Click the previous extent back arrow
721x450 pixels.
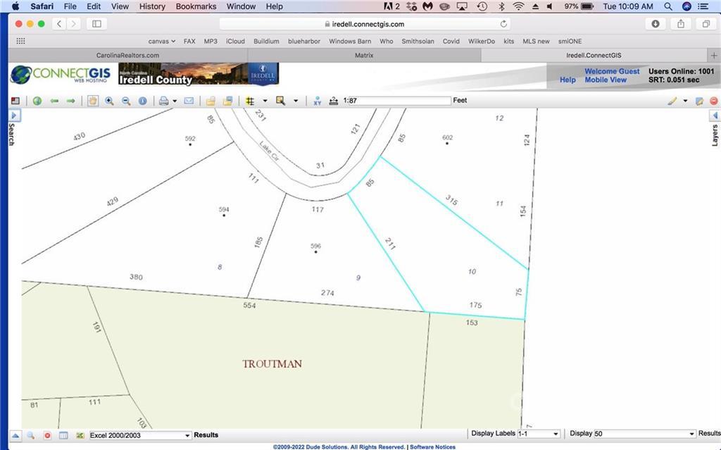pyautogui.click(x=54, y=101)
